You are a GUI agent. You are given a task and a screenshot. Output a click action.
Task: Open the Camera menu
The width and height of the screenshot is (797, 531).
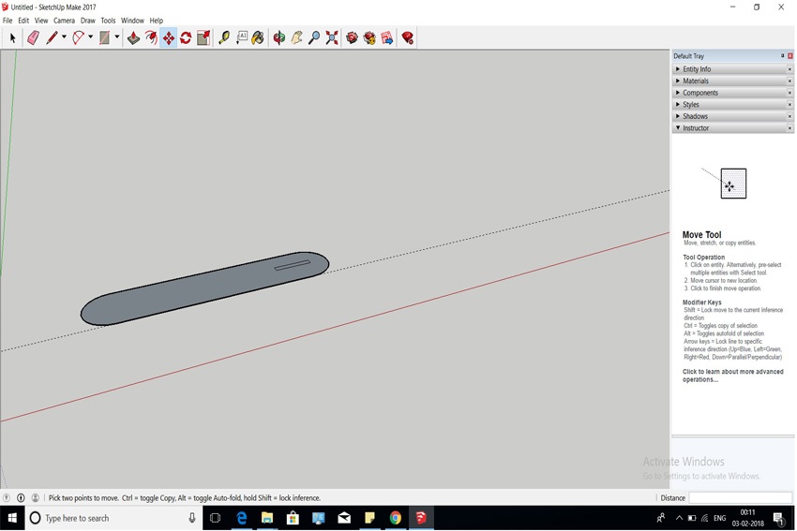pos(64,21)
